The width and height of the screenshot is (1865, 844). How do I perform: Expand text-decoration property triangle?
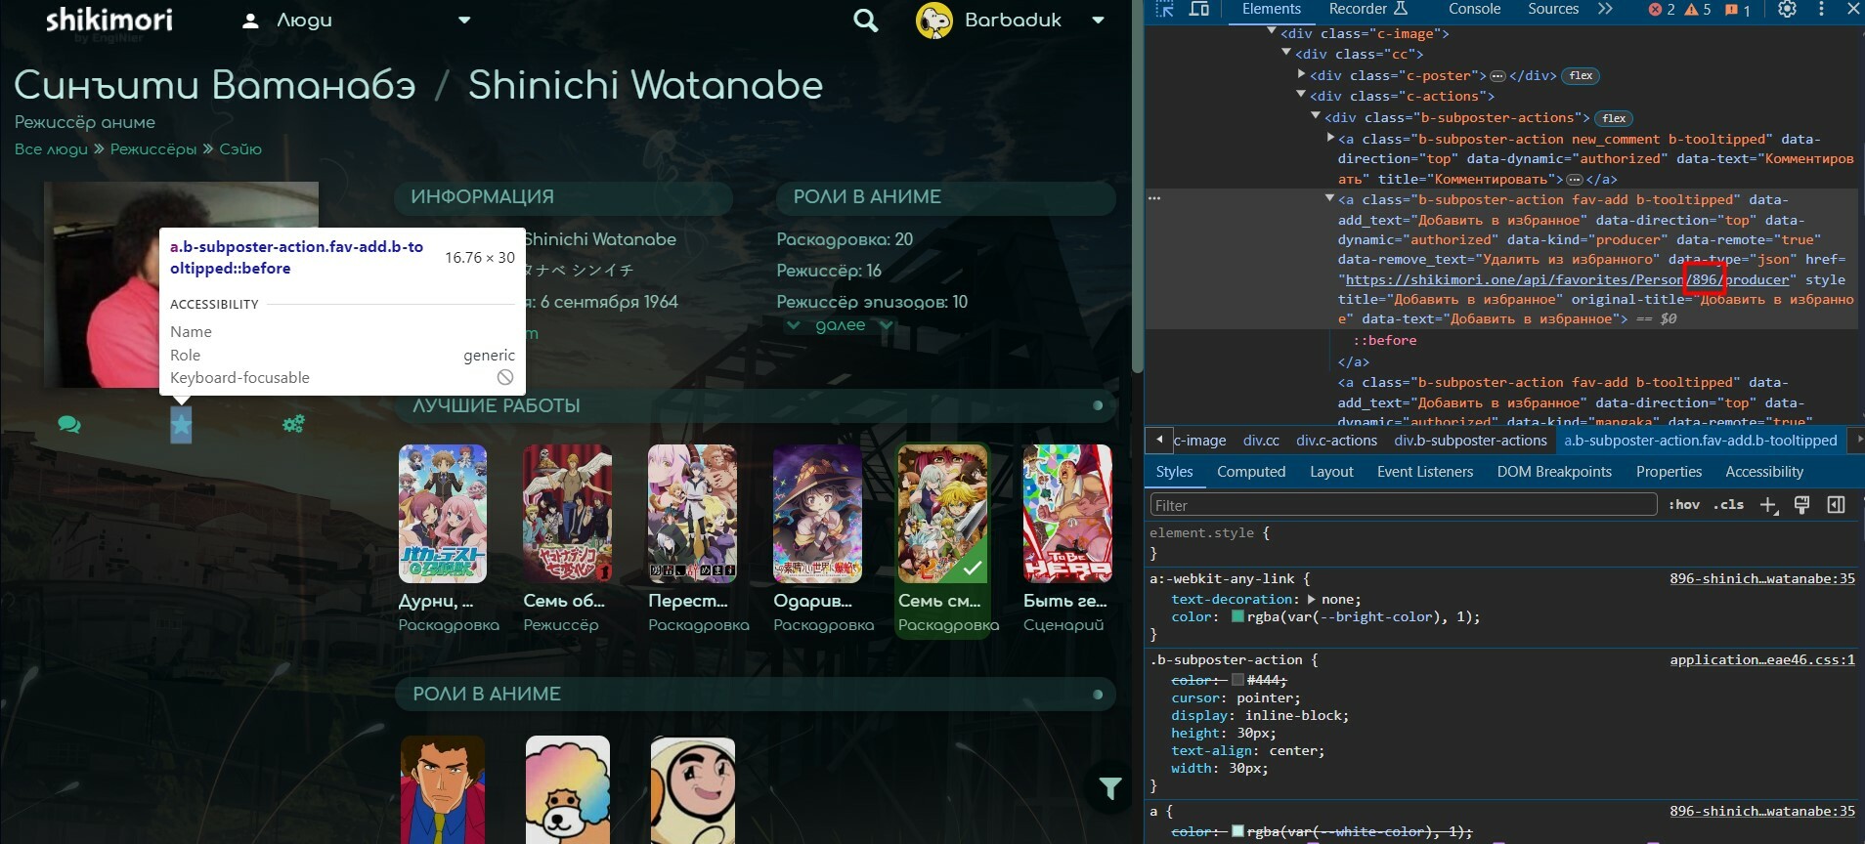tap(1312, 599)
